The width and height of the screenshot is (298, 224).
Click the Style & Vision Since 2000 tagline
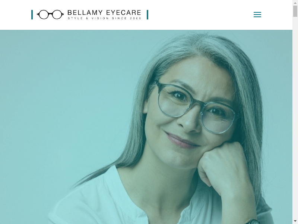(104, 18)
